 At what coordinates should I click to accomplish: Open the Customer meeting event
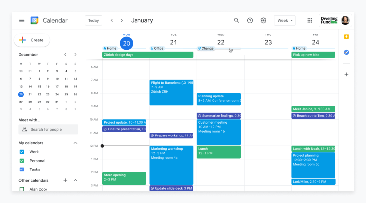219,133
